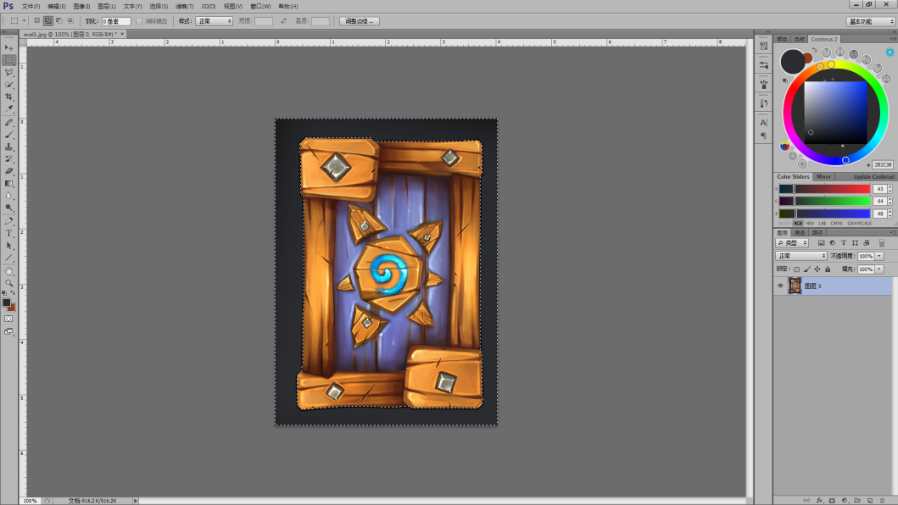Select the Gradient tool
The height and width of the screenshot is (505, 898).
[x=8, y=184]
